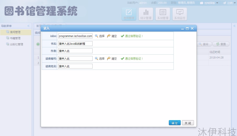This screenshot has height=136, width=237.
Task: Select 书籍管理 in navigation menu
Action: [15, 38]
